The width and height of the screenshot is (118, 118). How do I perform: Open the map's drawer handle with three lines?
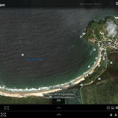[x=59, y=100]
